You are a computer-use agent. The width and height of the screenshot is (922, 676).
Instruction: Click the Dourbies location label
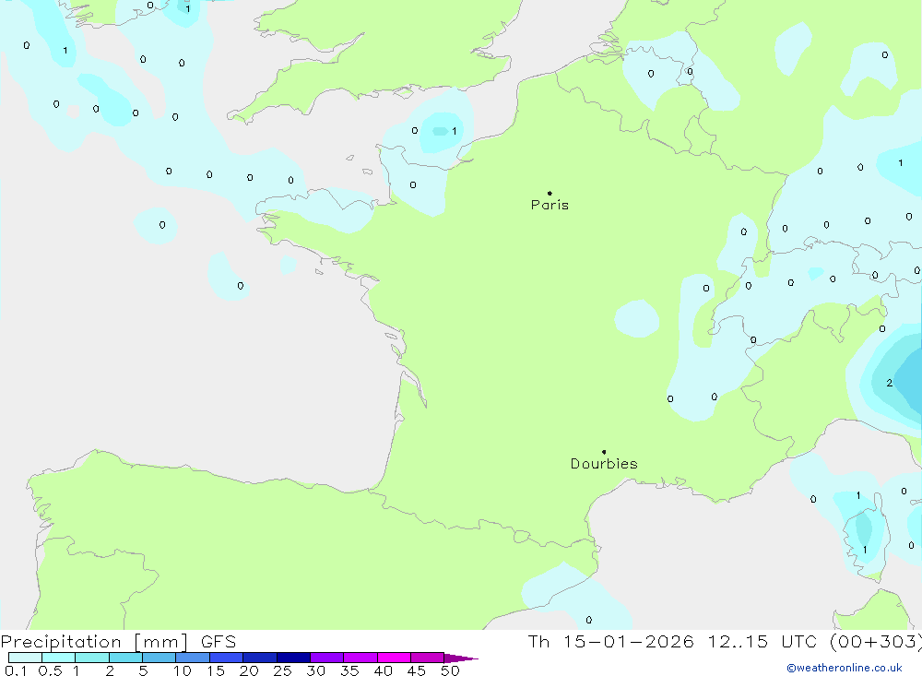pyautogui.click(x=604, y=464)
